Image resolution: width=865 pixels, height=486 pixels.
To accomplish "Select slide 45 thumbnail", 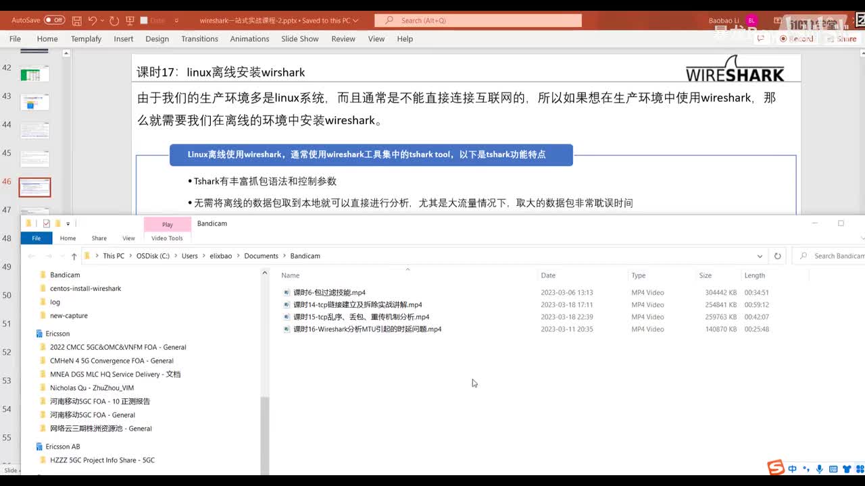I will [x=34, y=159].
